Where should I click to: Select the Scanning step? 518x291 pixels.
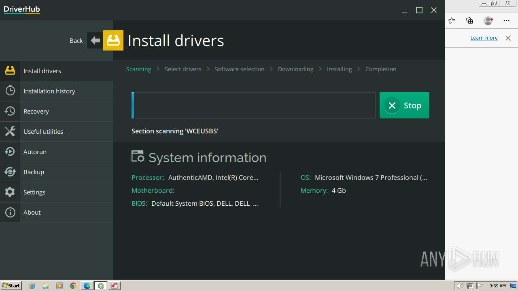(138, 69)
